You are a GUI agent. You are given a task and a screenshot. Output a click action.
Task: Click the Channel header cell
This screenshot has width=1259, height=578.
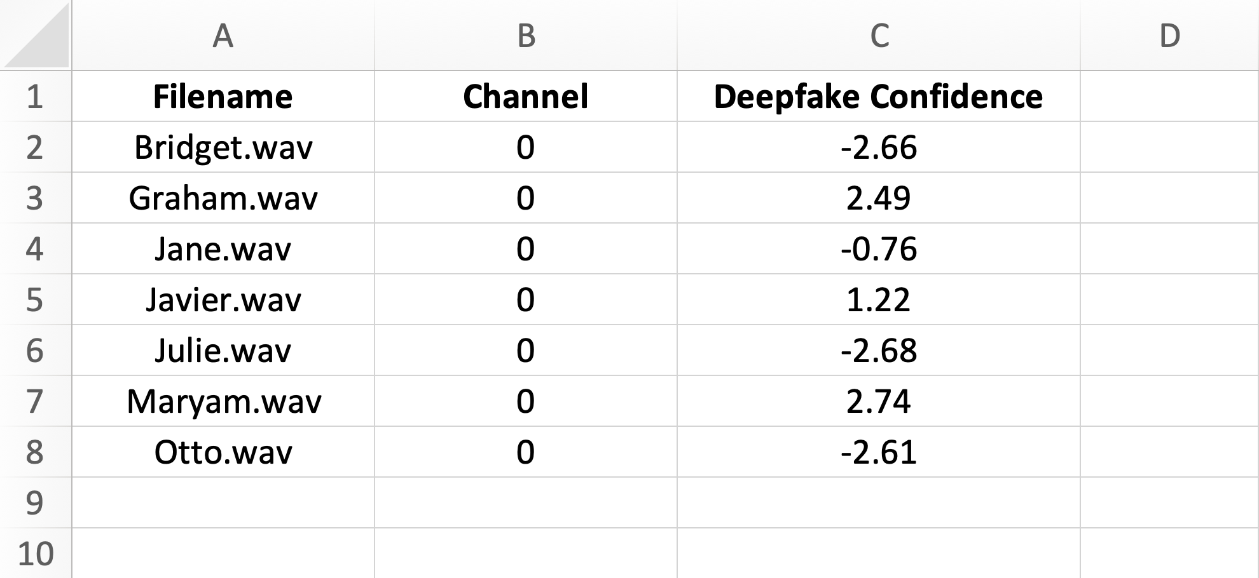(526, 96)
